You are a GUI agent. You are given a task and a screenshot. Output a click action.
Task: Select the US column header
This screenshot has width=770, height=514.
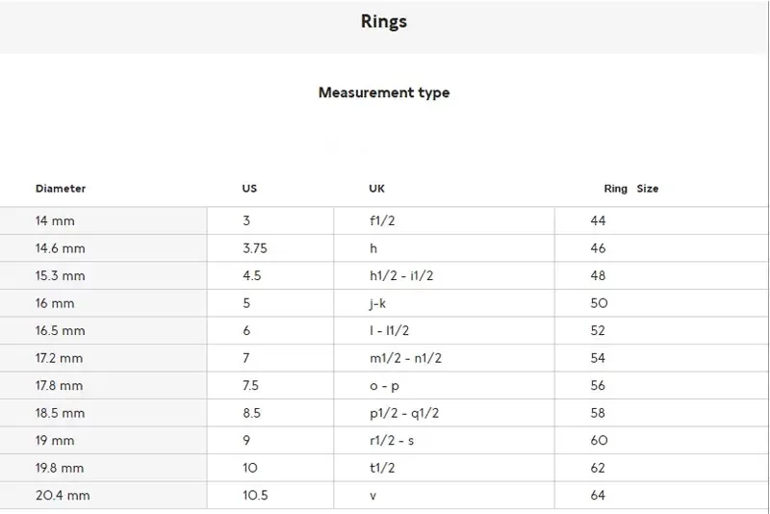coord(249,189)
